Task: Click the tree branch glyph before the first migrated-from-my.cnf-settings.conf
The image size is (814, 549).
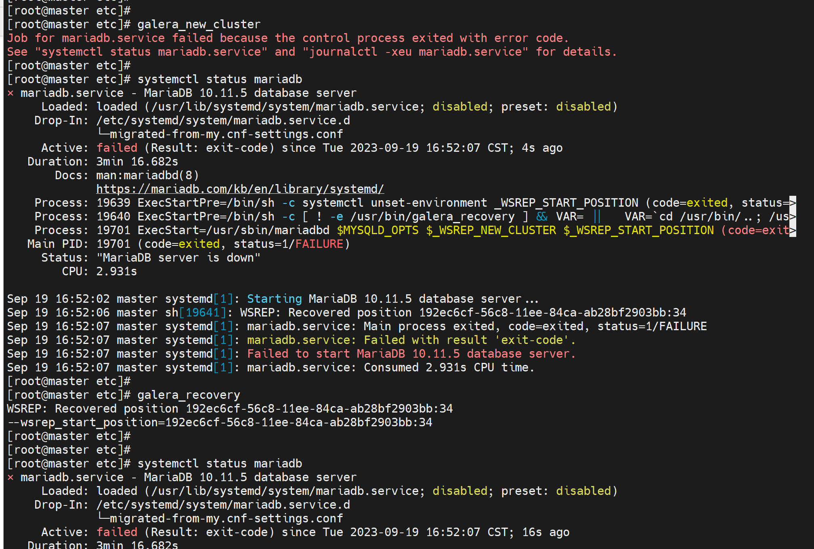Action: 103,133
